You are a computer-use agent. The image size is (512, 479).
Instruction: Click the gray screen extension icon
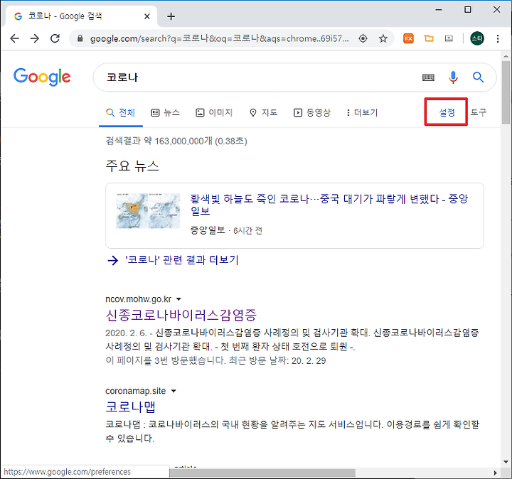[449, 39]
